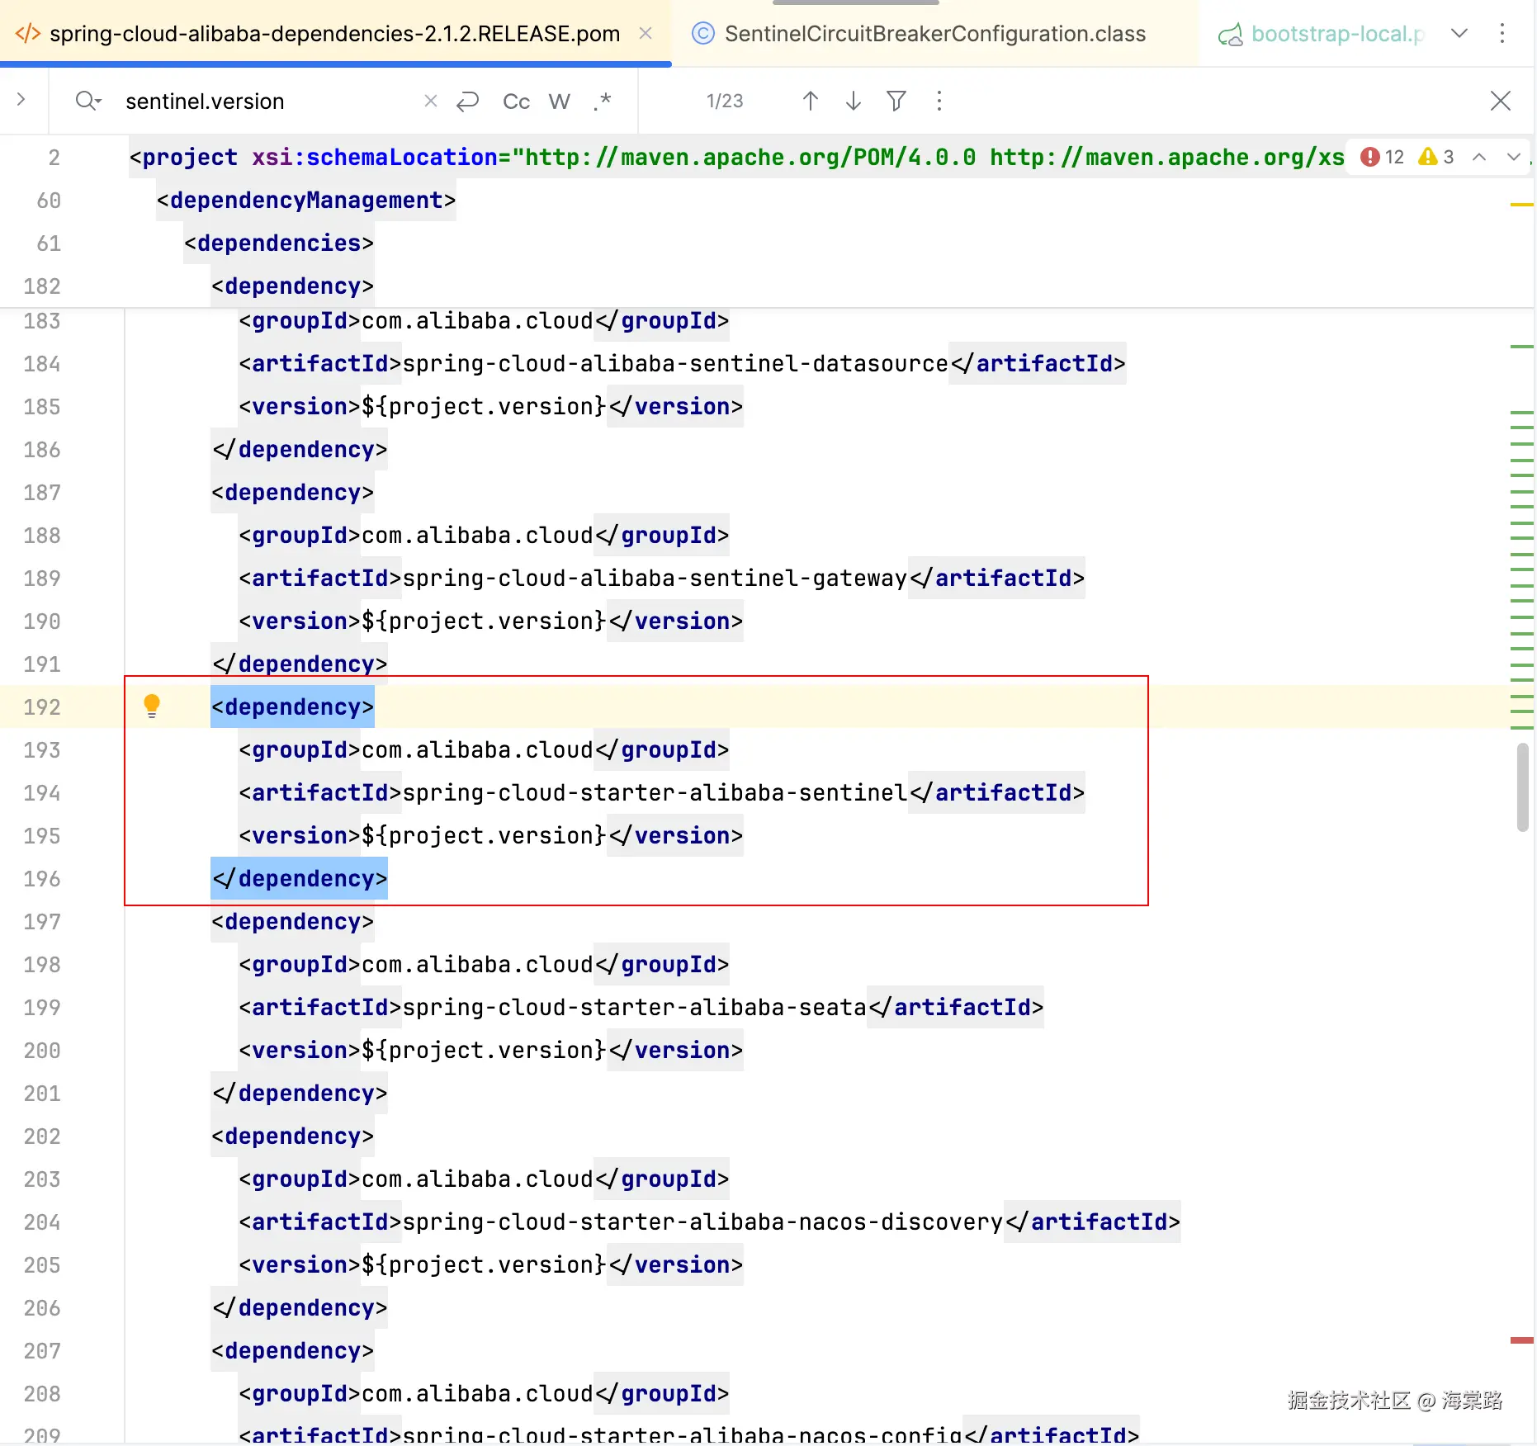Insert new line in search field
Screen dimensions: 1537x1446
(468, 101)
